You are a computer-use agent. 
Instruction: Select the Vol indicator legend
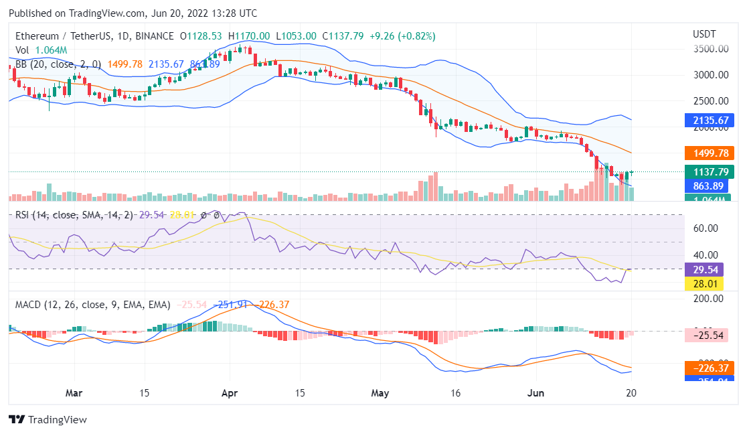click(23, 50)
